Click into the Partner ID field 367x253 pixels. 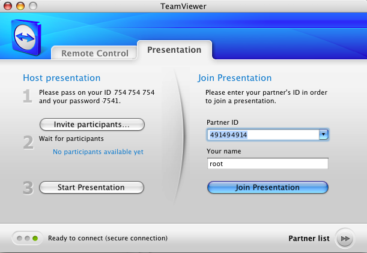(x=263, y=135)
